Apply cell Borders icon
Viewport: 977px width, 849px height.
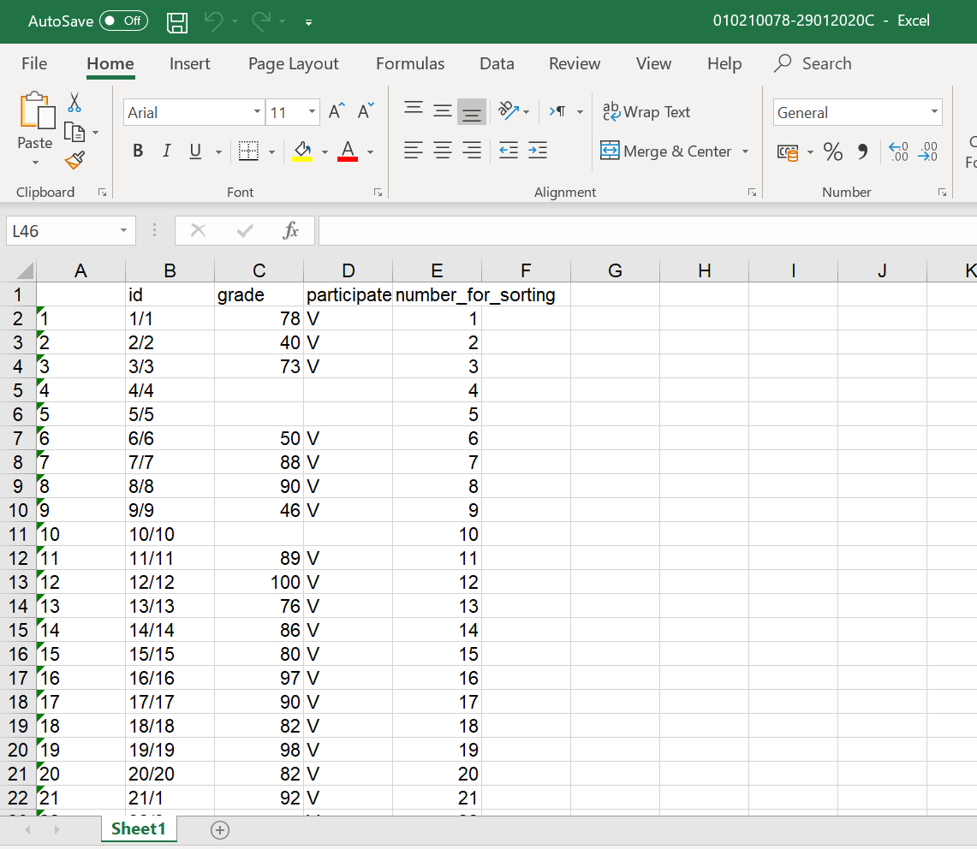click(x=248, y=151)
